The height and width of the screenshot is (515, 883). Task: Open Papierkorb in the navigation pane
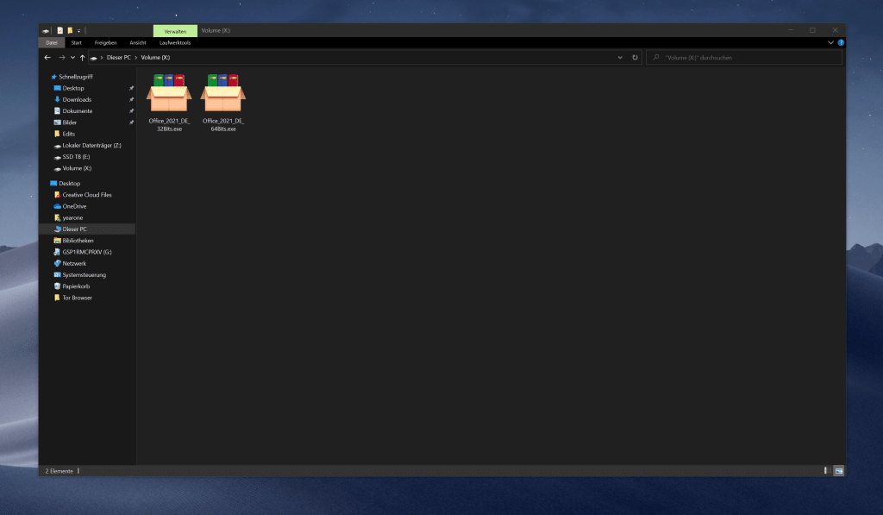click(76, 286)
